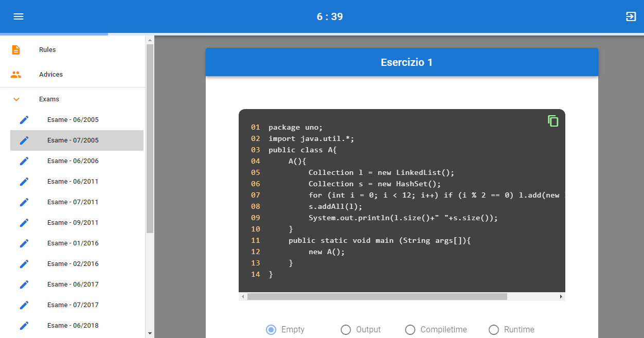Copy code with the green copy icon
The height and width of the screenshot is (338, 644).
553,121
